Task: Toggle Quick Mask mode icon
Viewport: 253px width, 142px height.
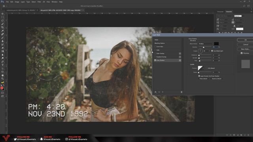Action: tap(2, 93)
